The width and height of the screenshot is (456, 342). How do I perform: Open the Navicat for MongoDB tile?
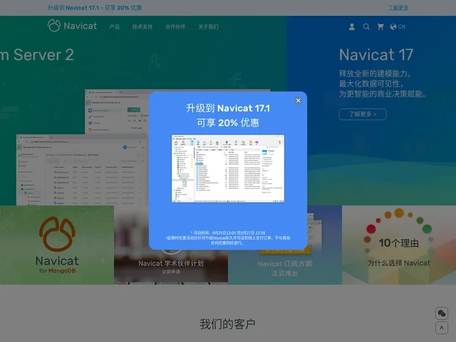click(57, 245)
